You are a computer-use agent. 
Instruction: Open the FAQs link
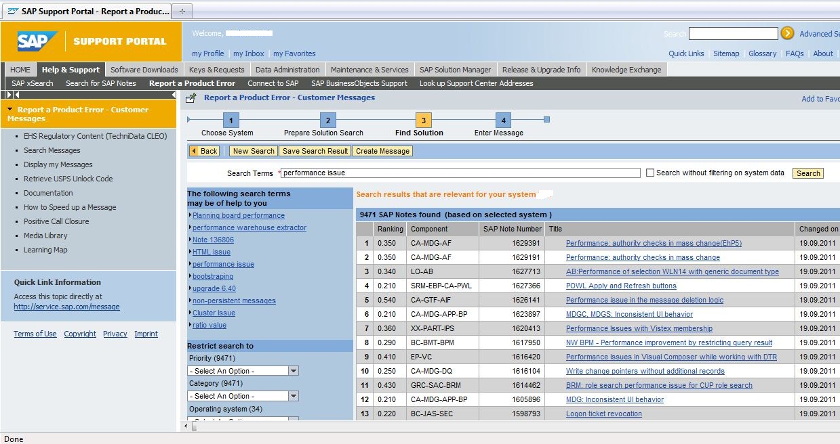coord(795,53)
